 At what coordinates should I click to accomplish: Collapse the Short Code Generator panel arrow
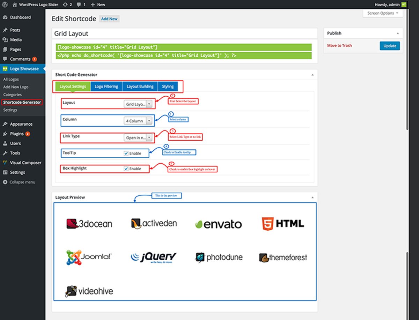313,75
